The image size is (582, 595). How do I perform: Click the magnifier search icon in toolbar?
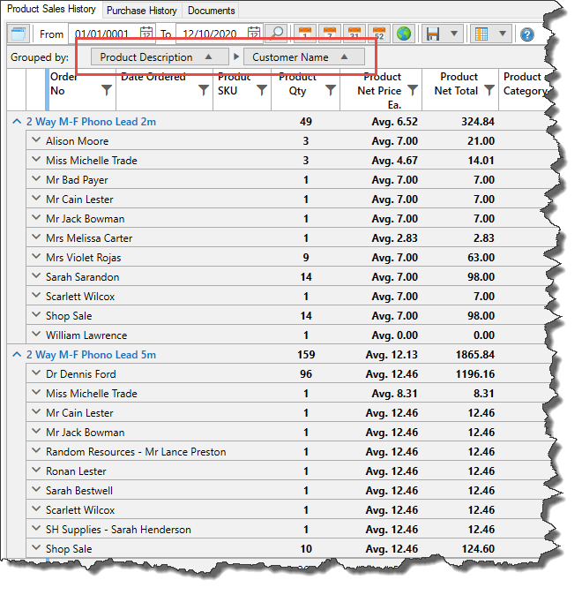point(276,34)
